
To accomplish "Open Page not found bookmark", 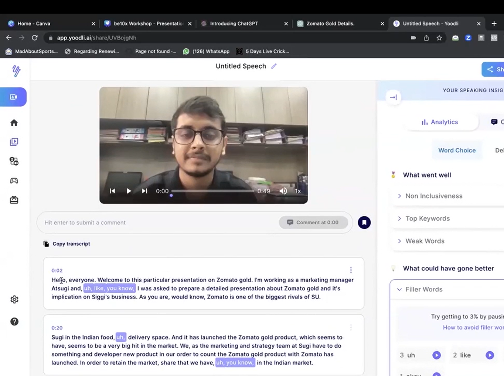I will (151, 51).
